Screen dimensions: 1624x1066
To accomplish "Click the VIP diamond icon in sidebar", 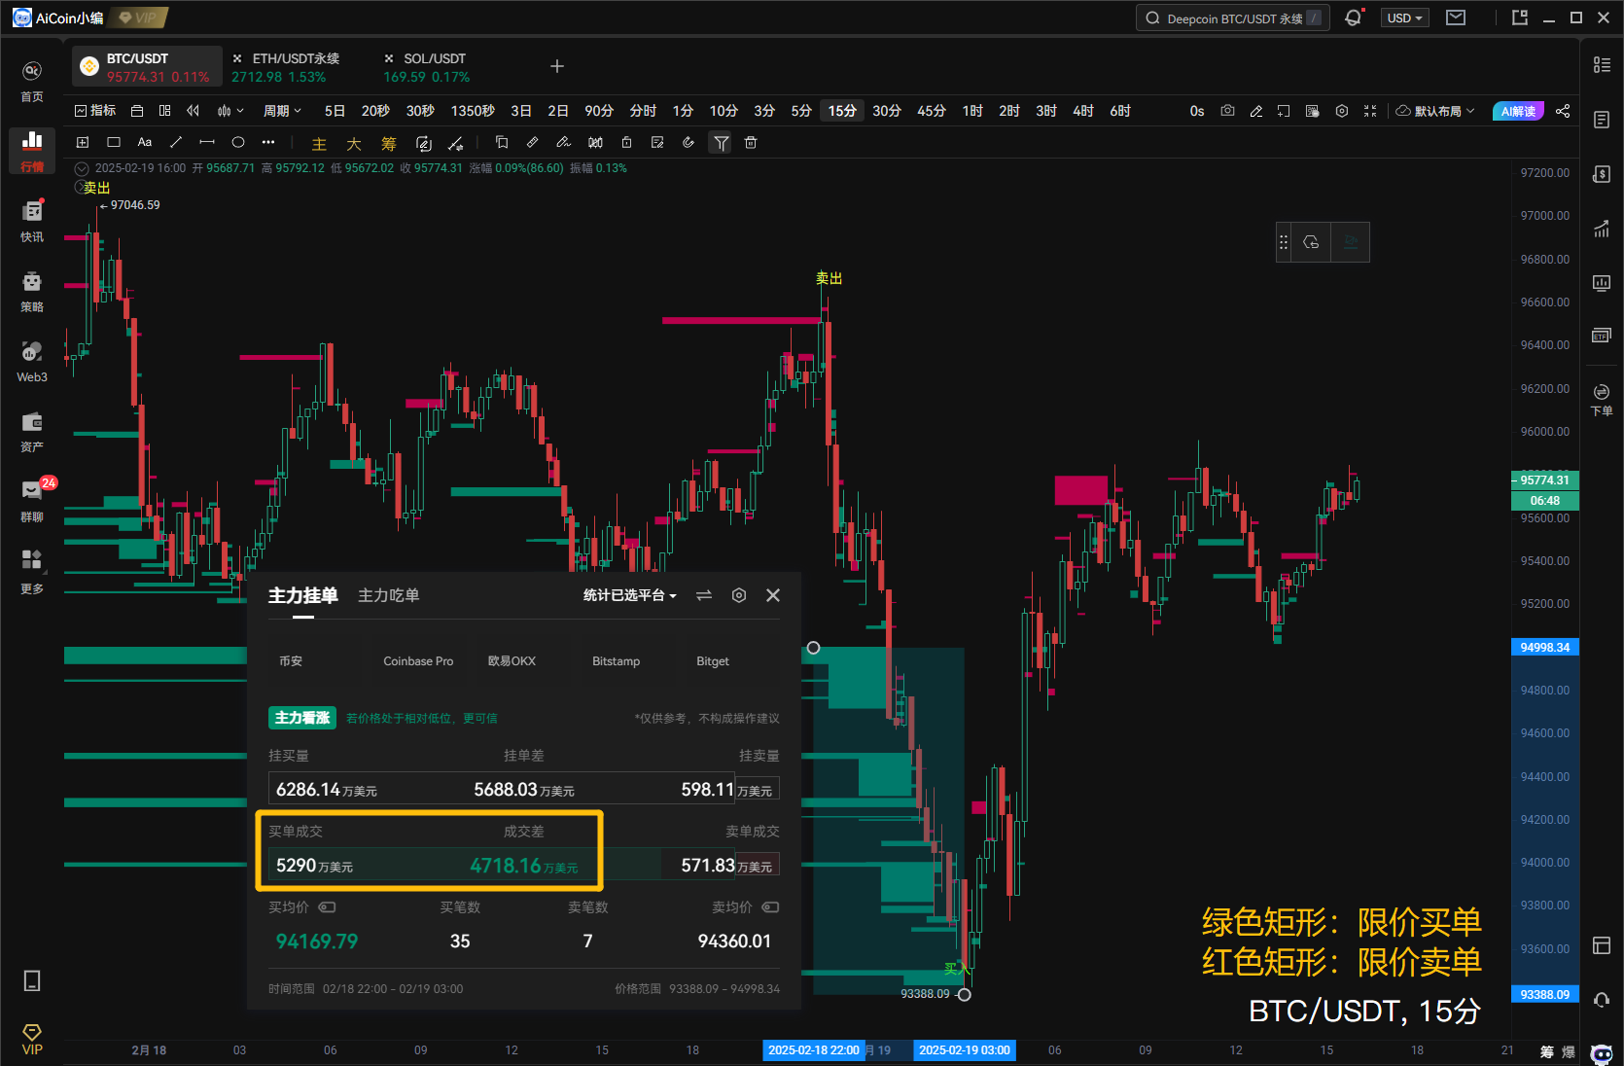I will coord(32,1039).
